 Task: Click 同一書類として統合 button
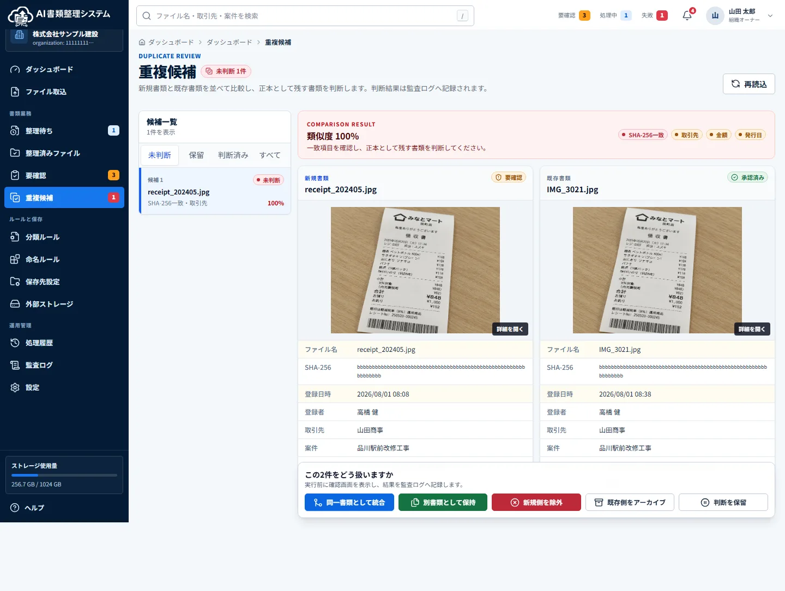(x=349, y=502)
